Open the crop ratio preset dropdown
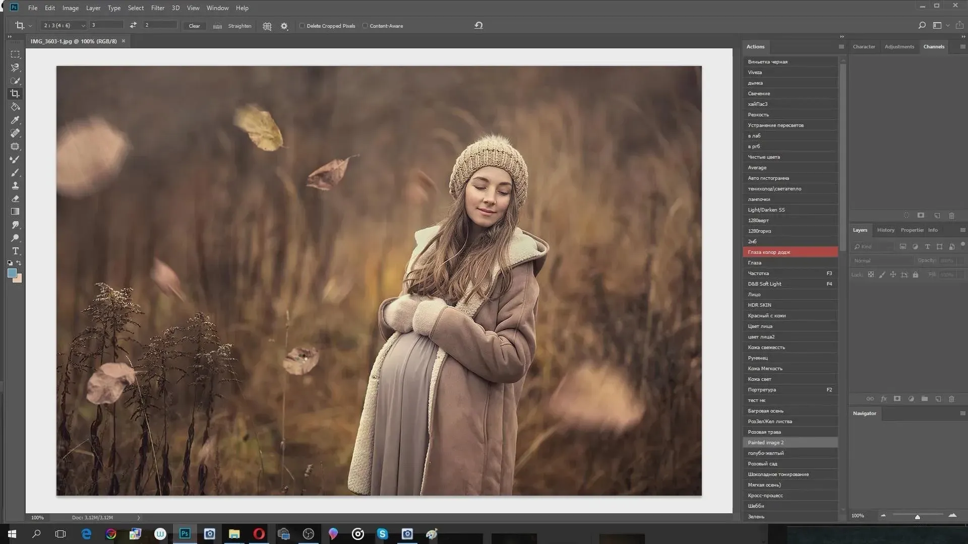 64,26
